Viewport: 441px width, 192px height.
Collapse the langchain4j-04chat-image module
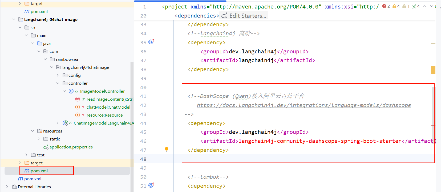click(14, 19)
